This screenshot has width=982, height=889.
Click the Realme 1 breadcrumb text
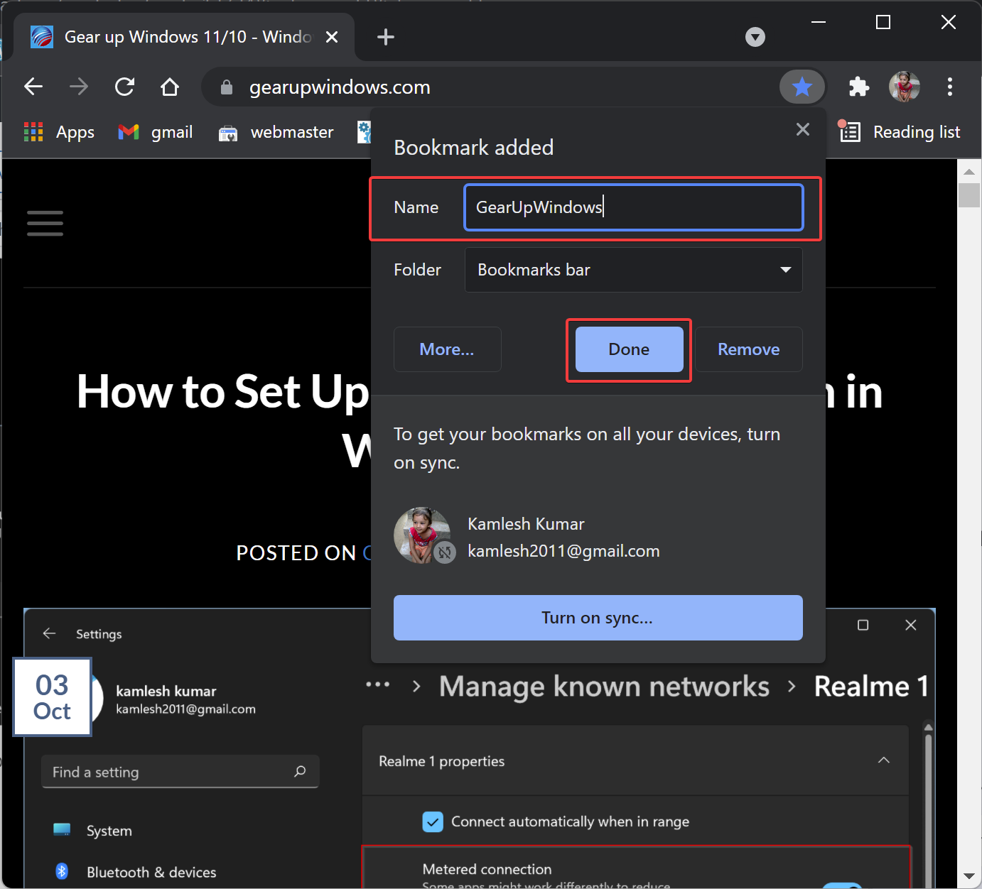(x=871, y=687)
